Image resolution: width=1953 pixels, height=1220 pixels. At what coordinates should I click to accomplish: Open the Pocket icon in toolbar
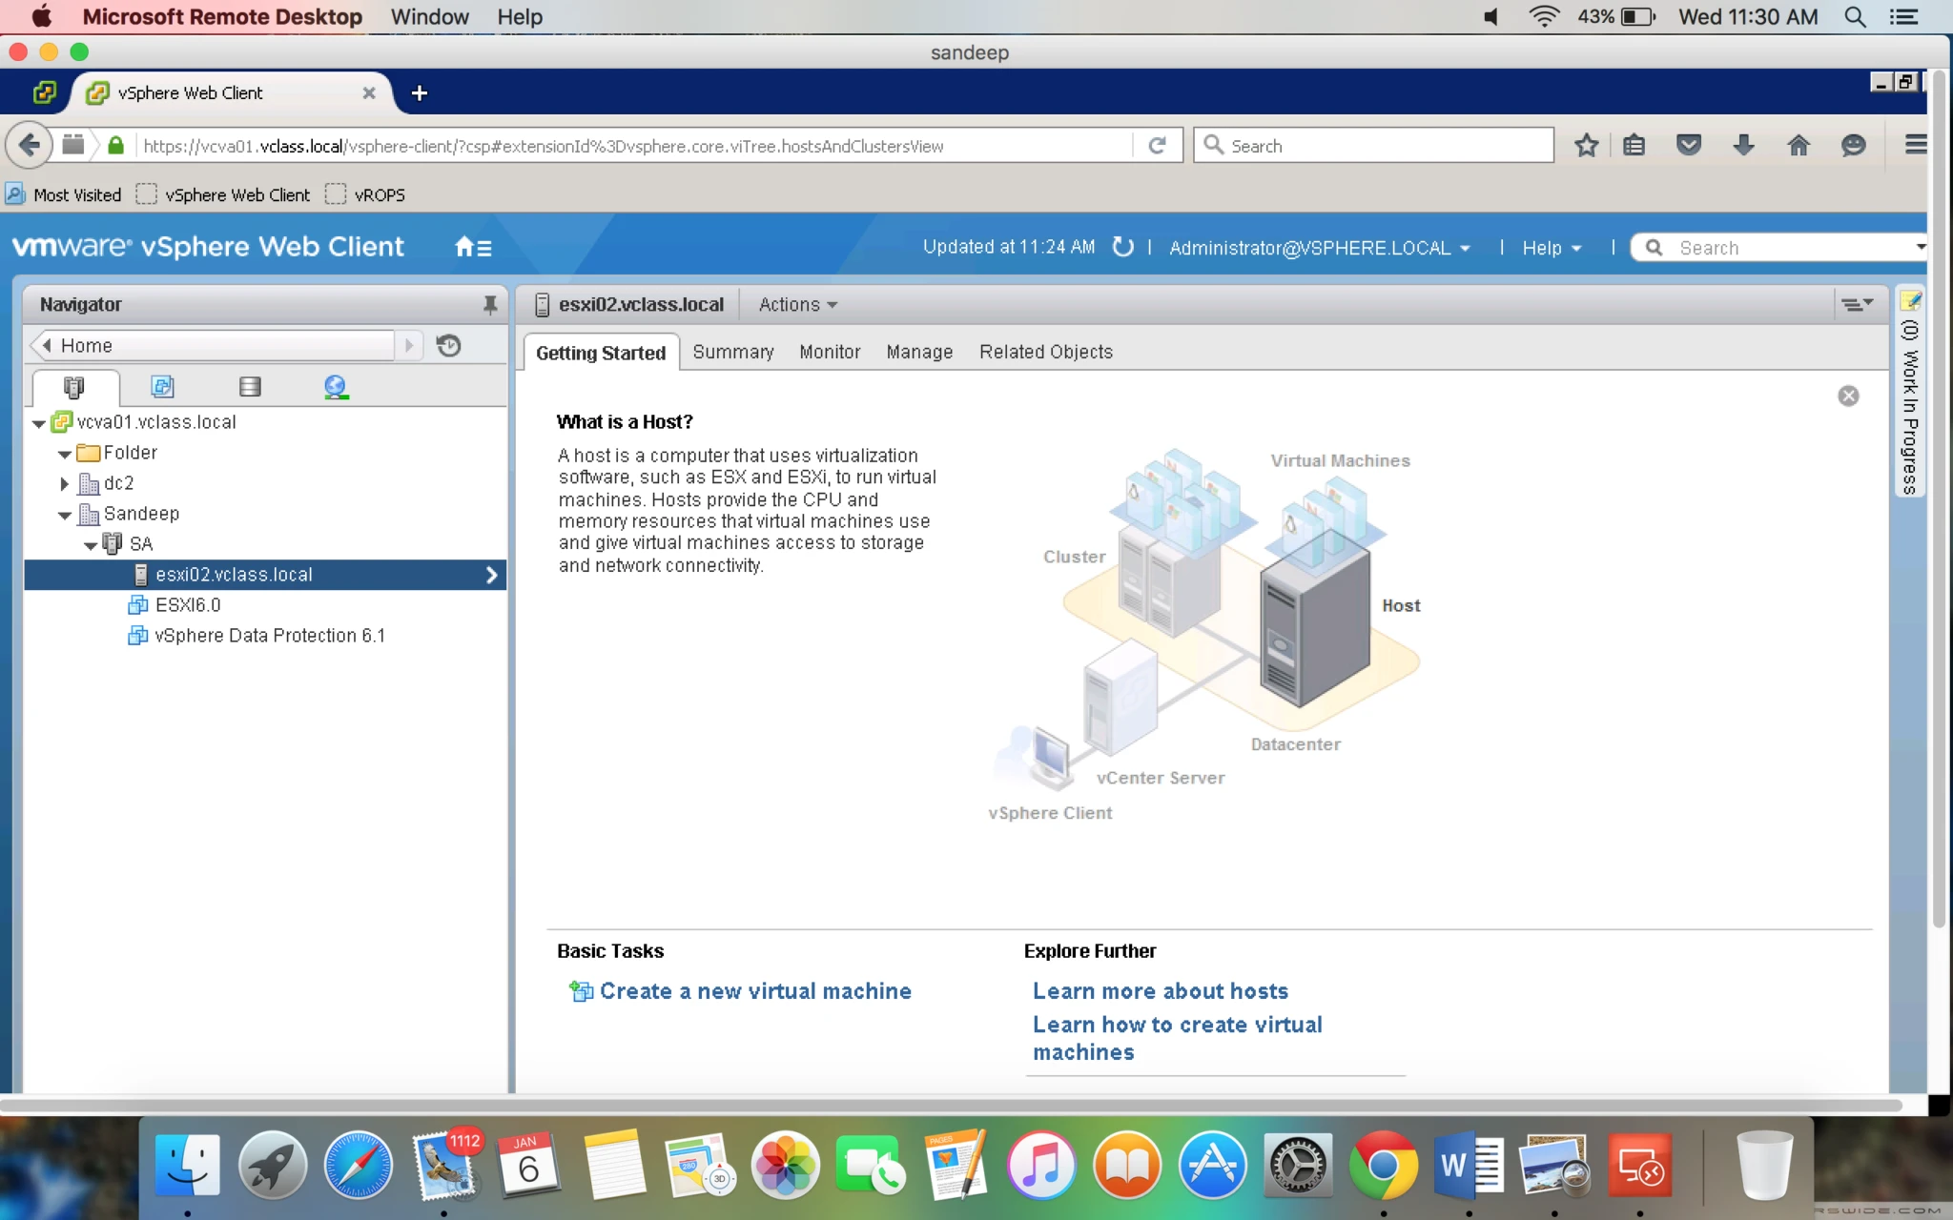coord(1689,145)
